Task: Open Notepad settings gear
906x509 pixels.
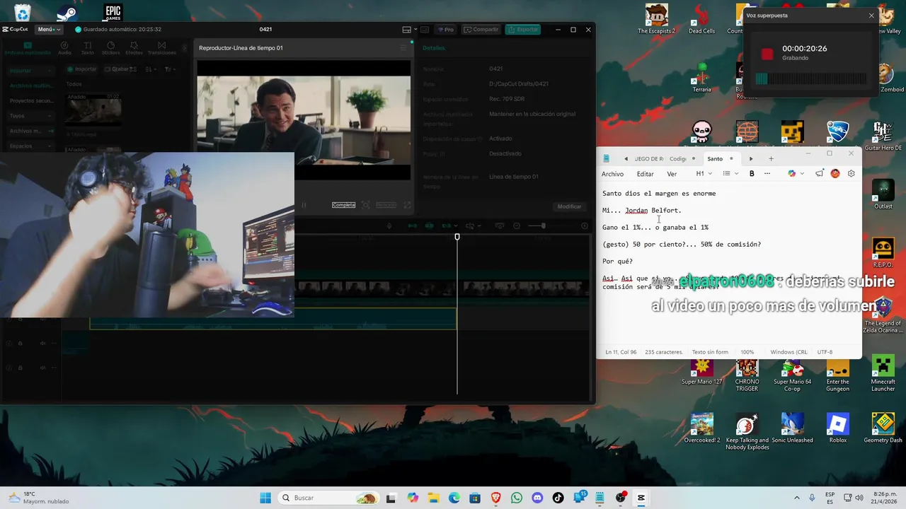Action: pos(851,173)
